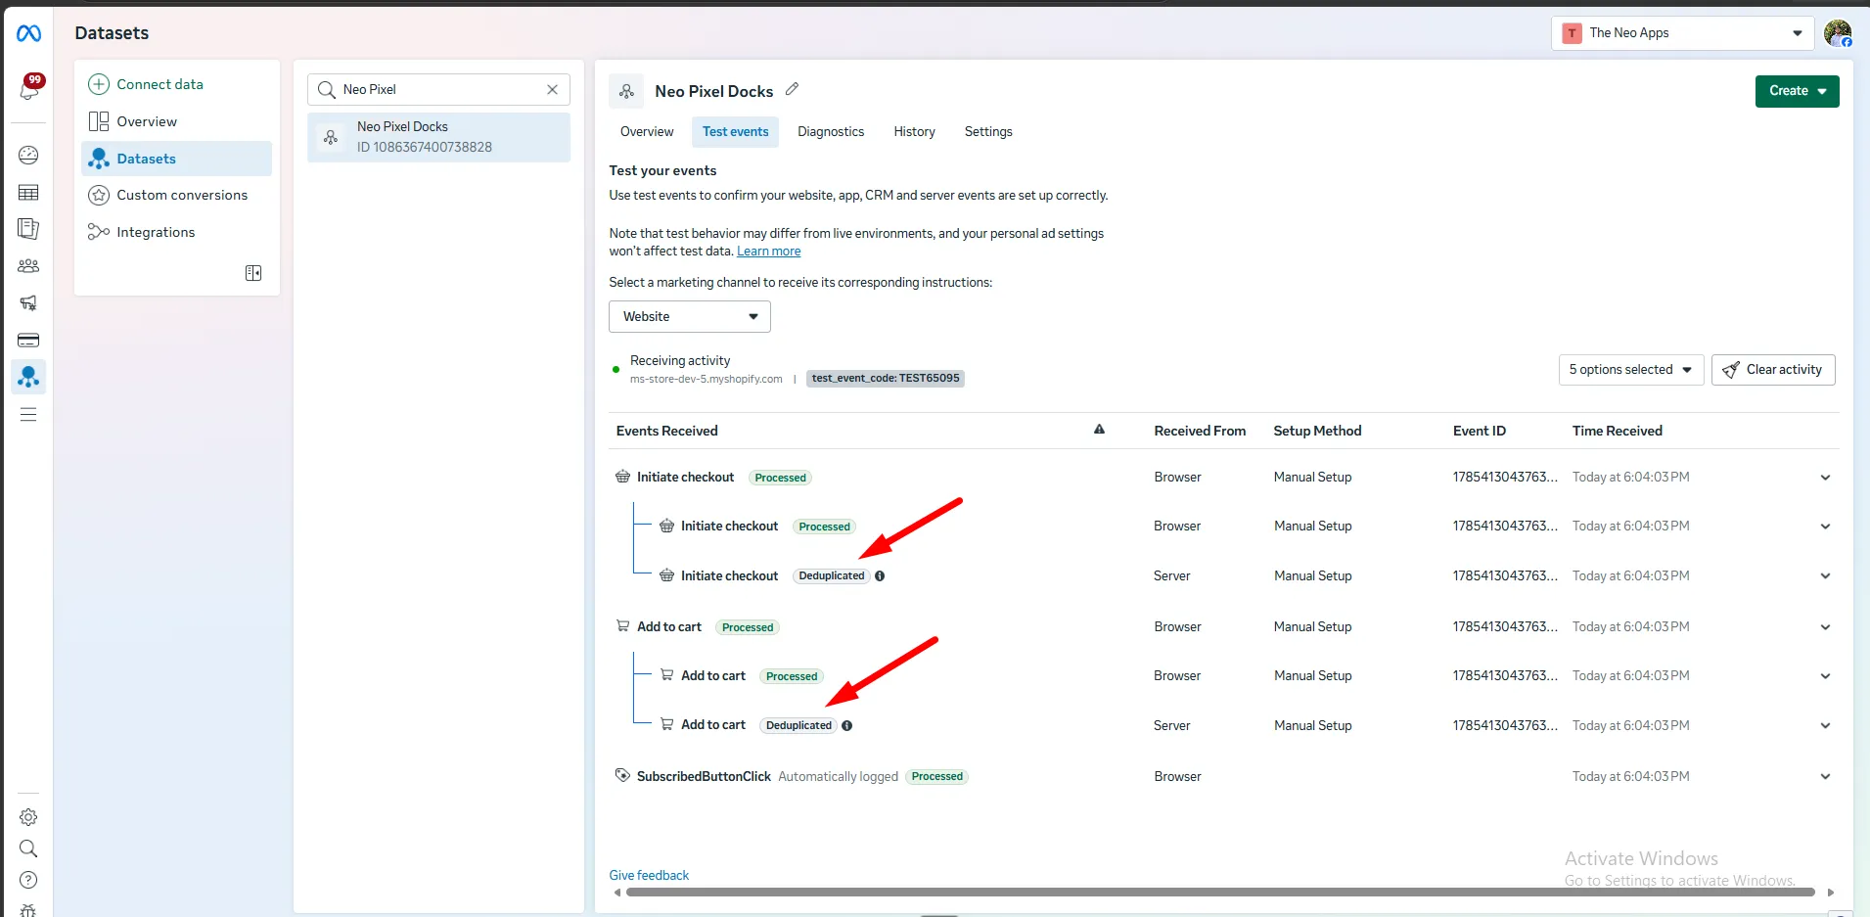
Task: Switch to the Diagnostics tab
Action: (x=831, y=132)
